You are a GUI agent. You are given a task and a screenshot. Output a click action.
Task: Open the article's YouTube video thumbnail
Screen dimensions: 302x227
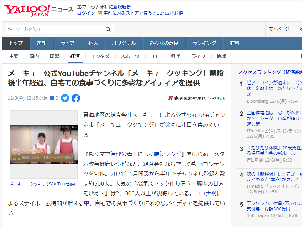tap(44, 145)
